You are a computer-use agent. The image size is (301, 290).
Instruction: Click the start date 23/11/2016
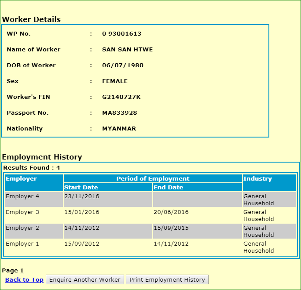(82, 196)
